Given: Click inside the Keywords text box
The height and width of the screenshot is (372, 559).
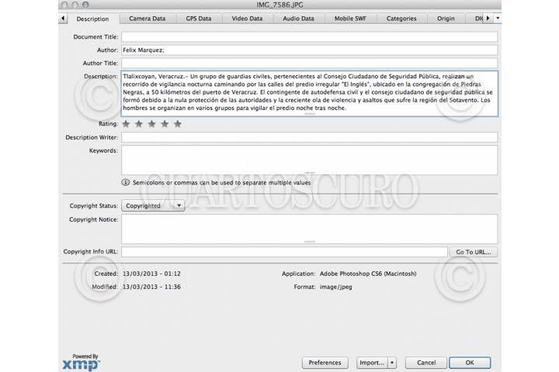Looking at the screenshot, I should tap(309, 160).
